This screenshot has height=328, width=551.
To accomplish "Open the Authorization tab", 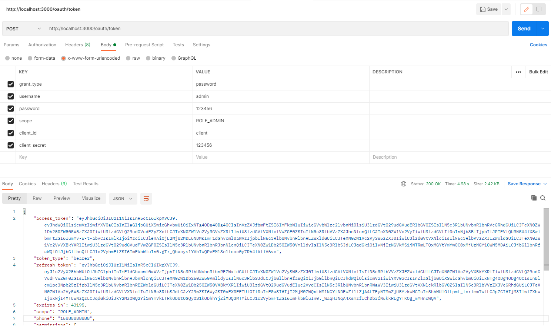I will coord(42,45).
